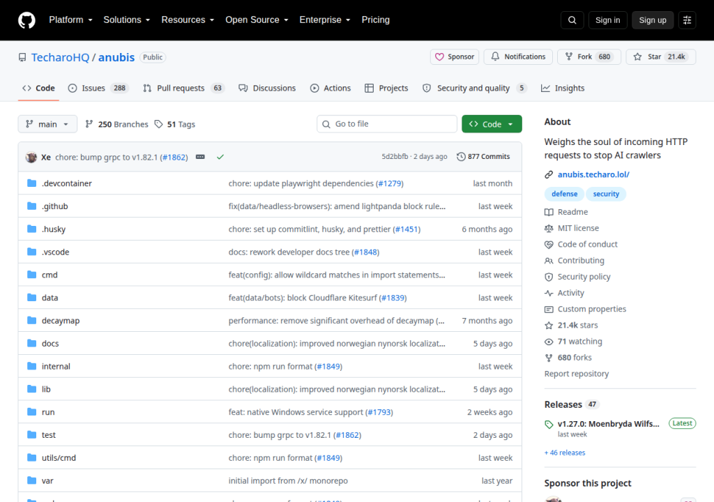The image size is (714, 502).
Task: Open the .vscode folder icon
Action: (x=32, y=252)
